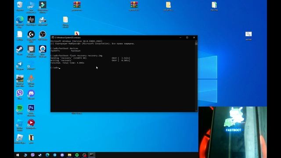Image resolution: width=281 pixels, height=158 pixels.
Task: Click the 'Finished. Total time' output line
Action: point(67,63)
